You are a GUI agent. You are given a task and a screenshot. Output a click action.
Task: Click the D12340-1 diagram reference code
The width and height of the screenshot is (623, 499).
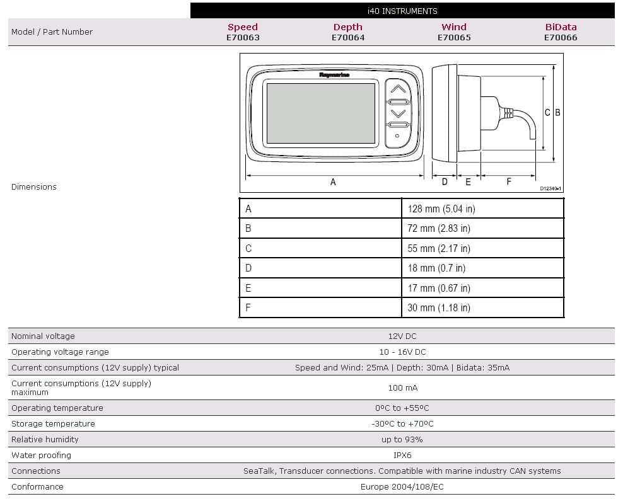550,188
